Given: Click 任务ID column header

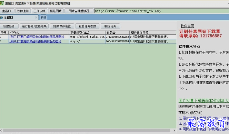Looking at the screenshot, I should [117, 32].
